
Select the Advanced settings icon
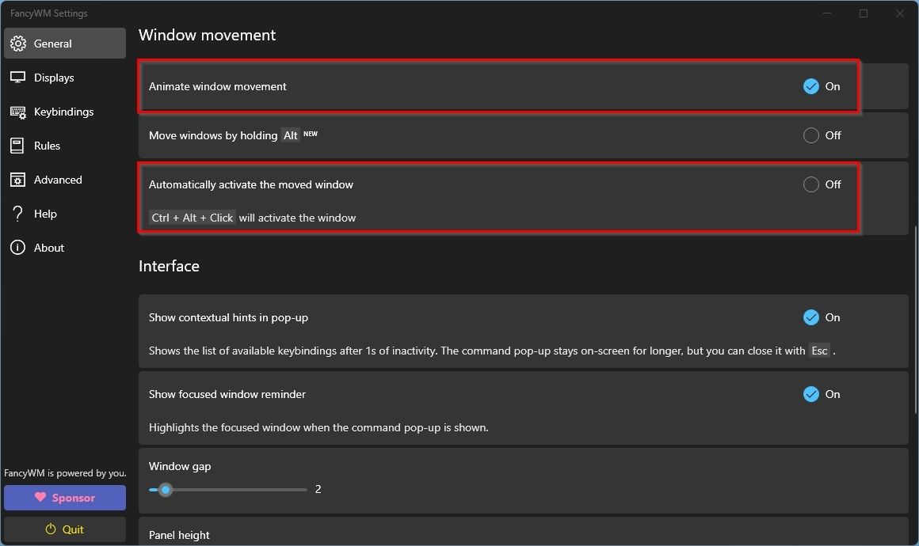coord(17,179)
